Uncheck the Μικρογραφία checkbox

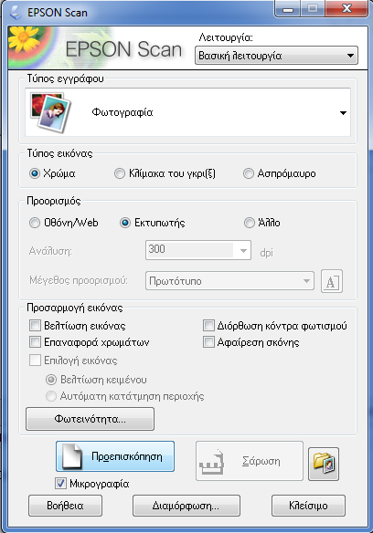pos(60,484)
